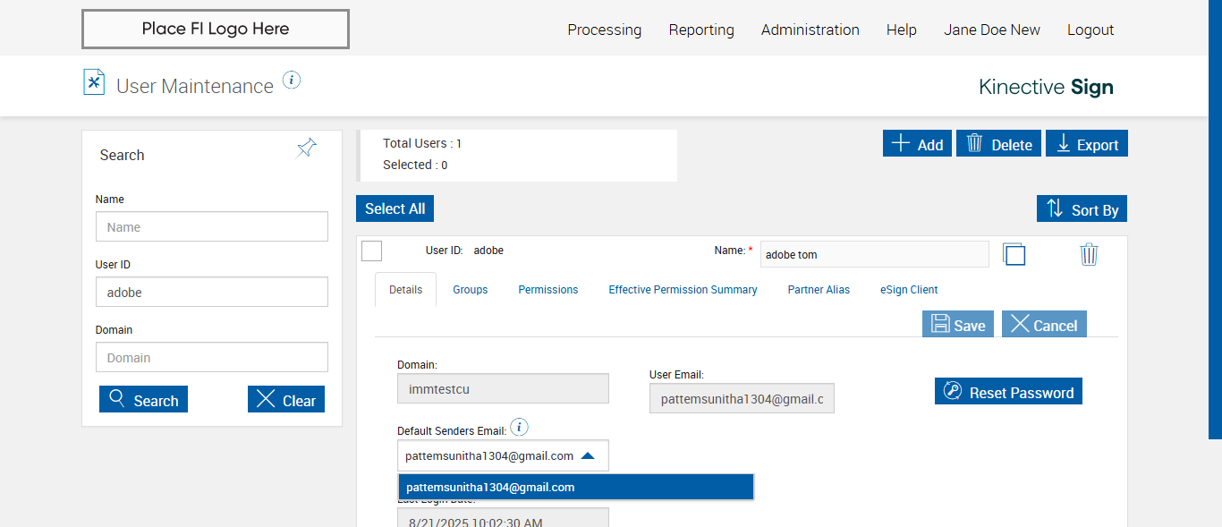Open the Sort By options
1222x527 pixels.
tap(1082, 209)
